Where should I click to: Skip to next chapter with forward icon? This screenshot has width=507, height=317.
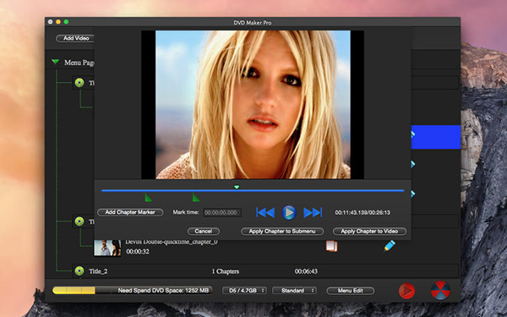coord(313,212)
